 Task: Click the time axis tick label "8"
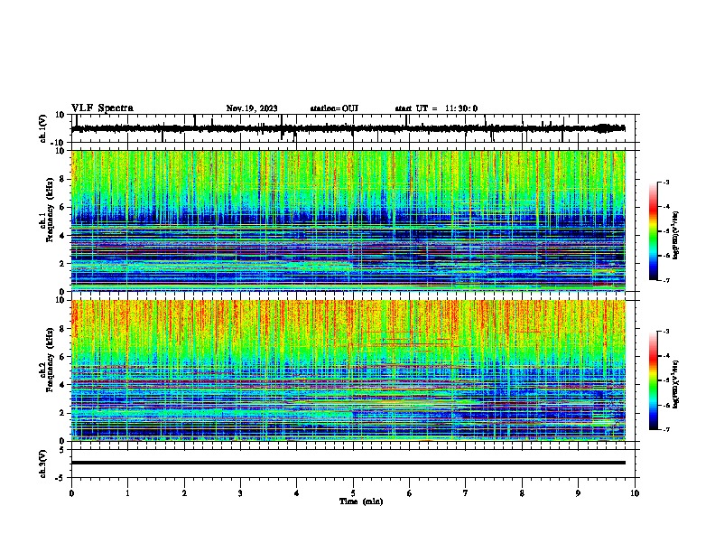coord(522,493)
